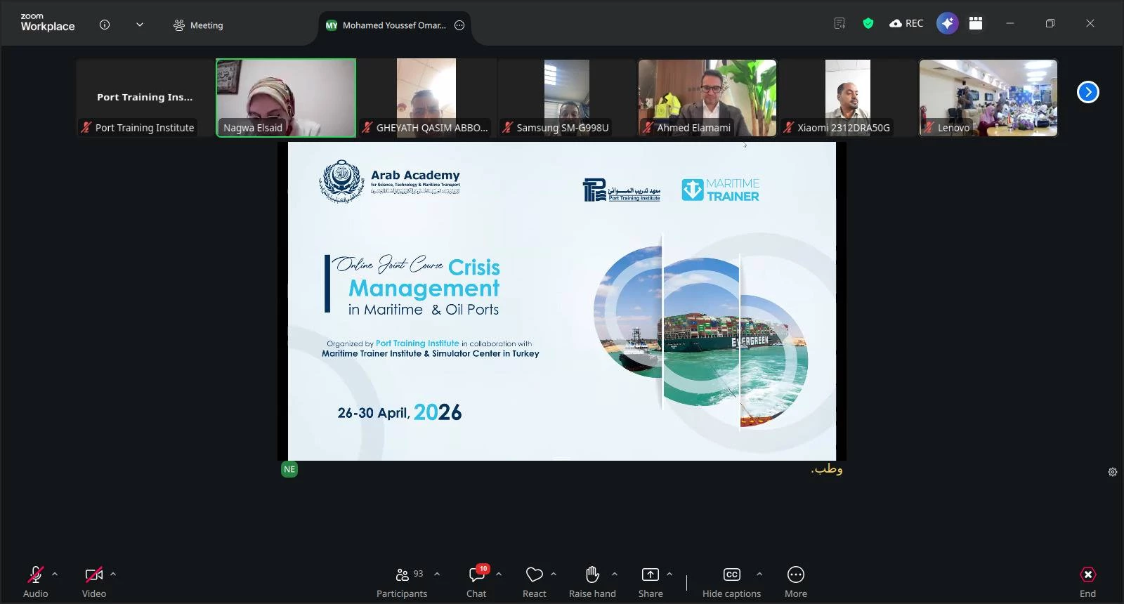Image resolution: width=1124 pixels, height=604 pixels.
Task: Open the More options menu
Action: click(796, 582)
